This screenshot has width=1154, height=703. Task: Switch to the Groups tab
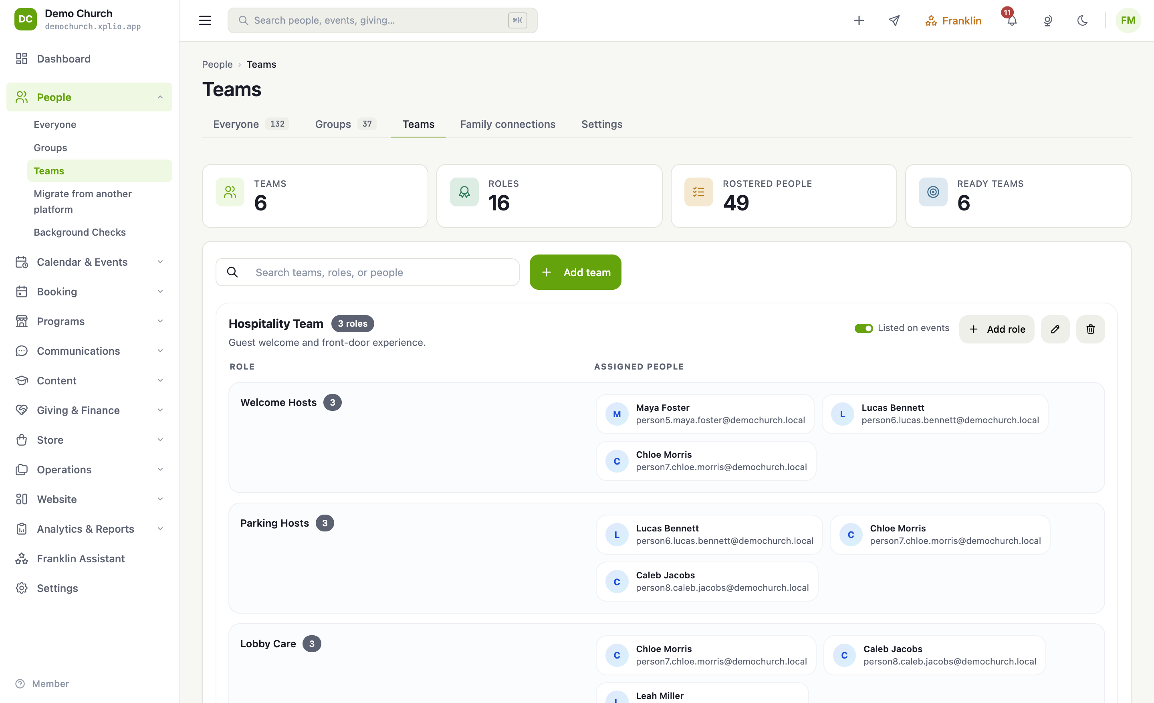[345, 124]
